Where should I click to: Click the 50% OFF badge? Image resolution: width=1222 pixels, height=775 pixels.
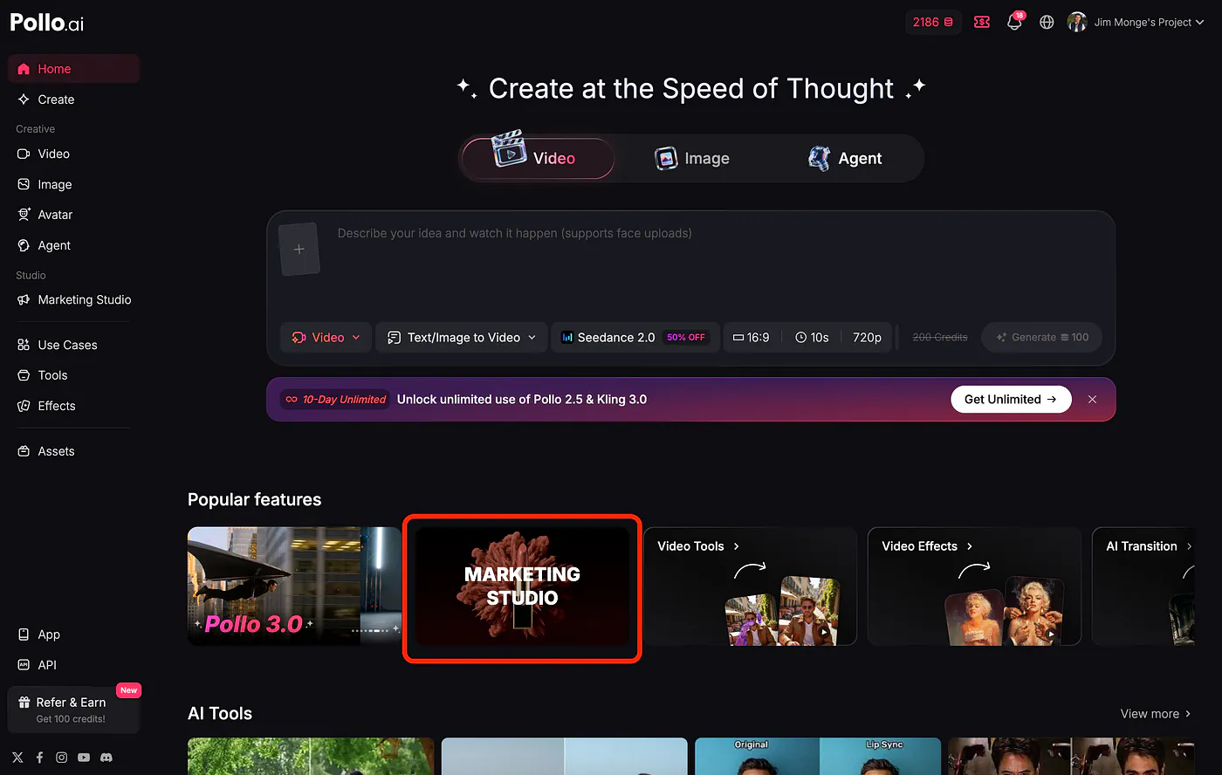click(686, 337)
